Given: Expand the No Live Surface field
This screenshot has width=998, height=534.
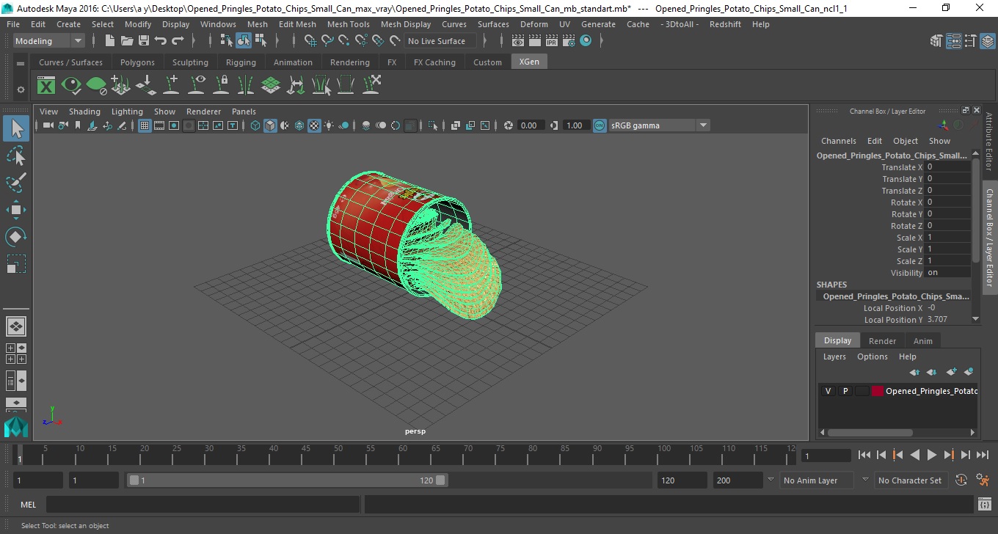Looking at the screenshot, I should (x=440, y=41).
